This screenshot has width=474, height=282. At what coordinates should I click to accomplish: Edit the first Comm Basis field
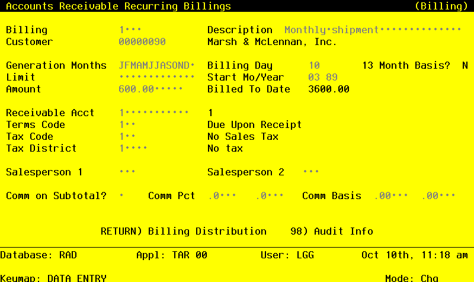click(x=391, y=196)
